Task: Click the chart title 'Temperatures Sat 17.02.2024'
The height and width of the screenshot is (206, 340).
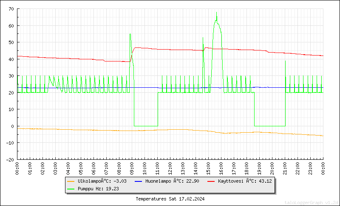Action: pyautogui.click(x=170, y=199)
